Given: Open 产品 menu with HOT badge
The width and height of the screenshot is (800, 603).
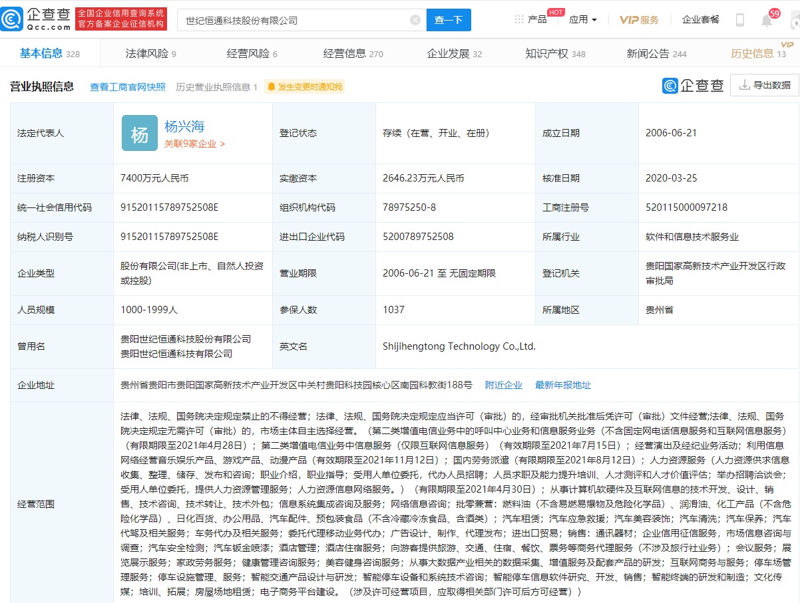Looking at the screenshot, I should (x=536, y=20).
